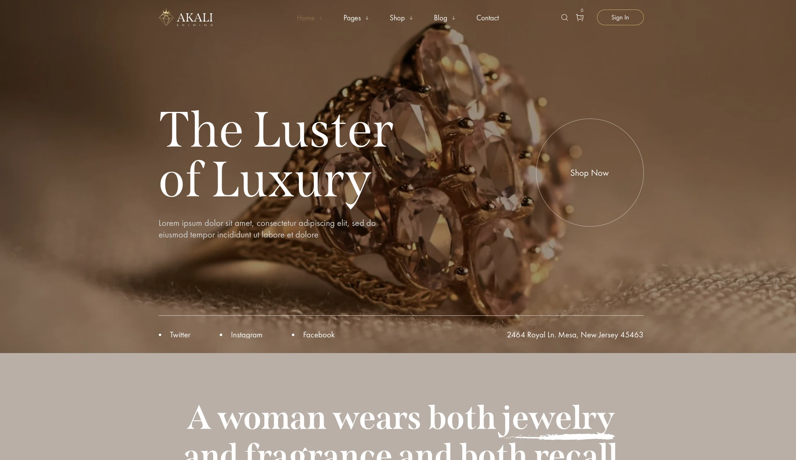
Task: Select the Shop menu item
Action: (397, 18)
